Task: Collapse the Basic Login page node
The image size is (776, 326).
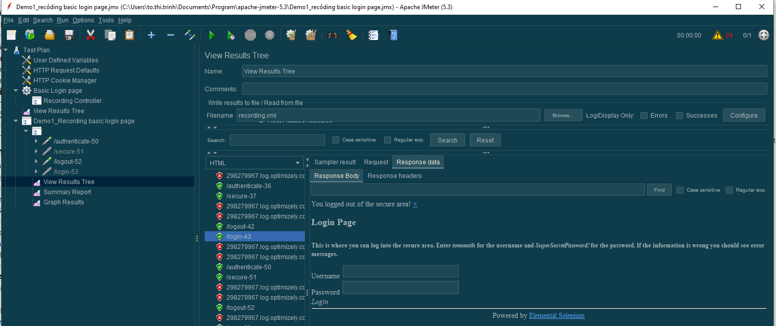Action: (x=16, y=91)
